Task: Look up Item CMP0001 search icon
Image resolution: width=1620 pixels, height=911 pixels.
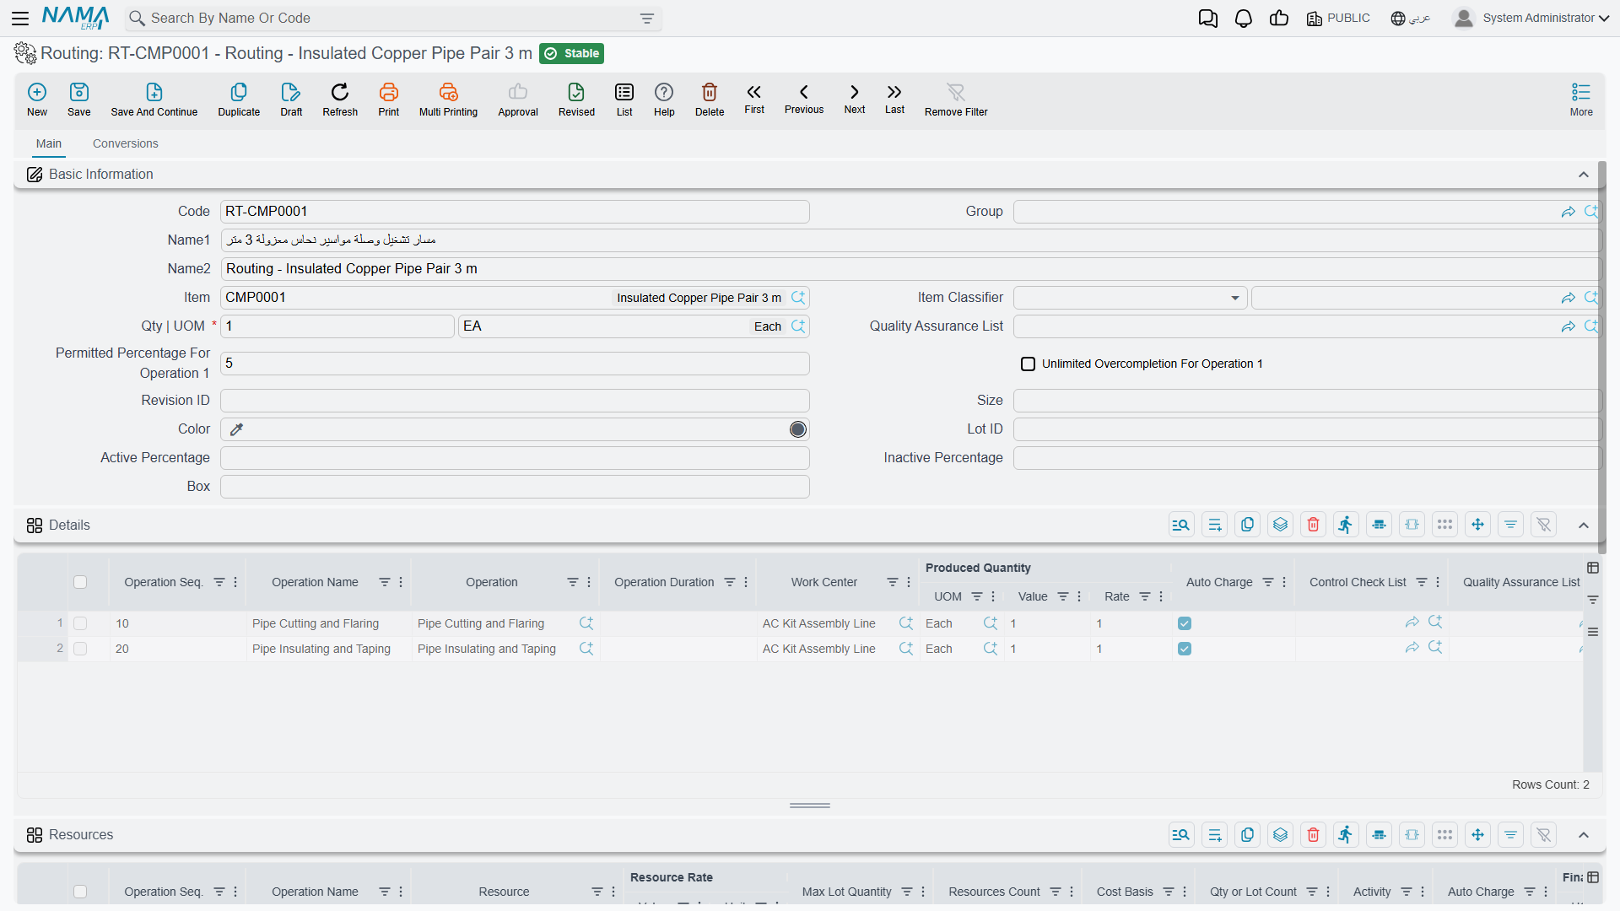Action: [x=798, y=297]
